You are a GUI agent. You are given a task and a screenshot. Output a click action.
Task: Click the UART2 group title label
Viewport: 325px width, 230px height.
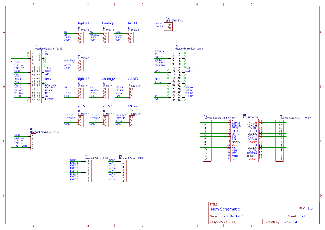[133, 79]
